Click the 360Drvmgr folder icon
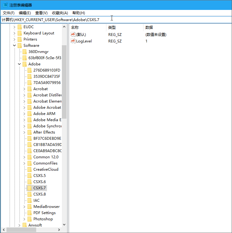The width and height of the screenshot is (232, 233). point(24,52)
